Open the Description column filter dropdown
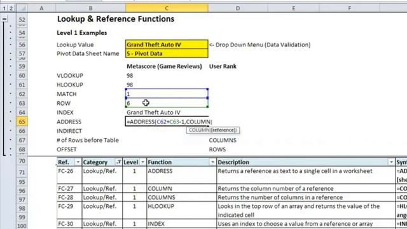Screen dimensions: 407x229 tap(391, 162)
